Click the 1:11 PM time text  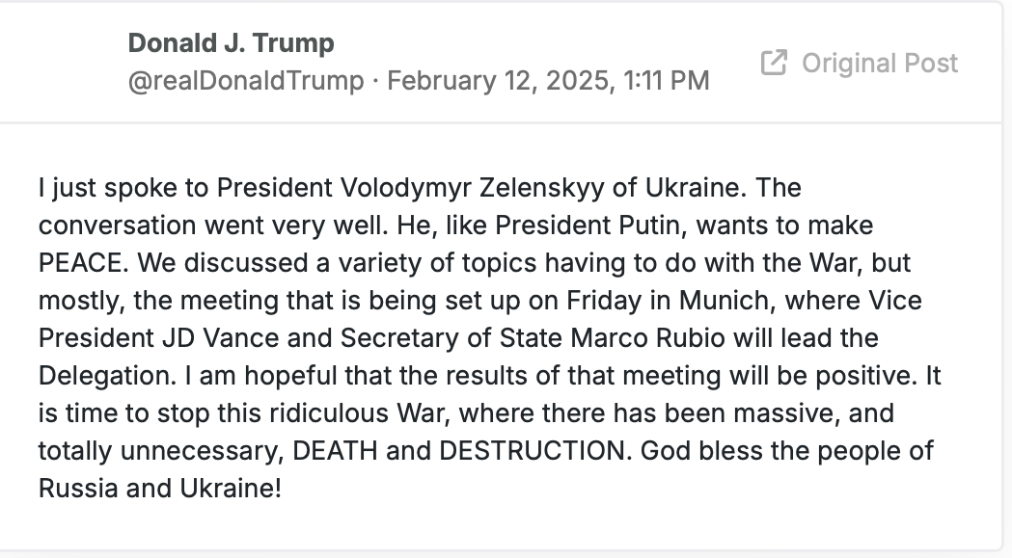pyautogui.click(x=667, y=81)
